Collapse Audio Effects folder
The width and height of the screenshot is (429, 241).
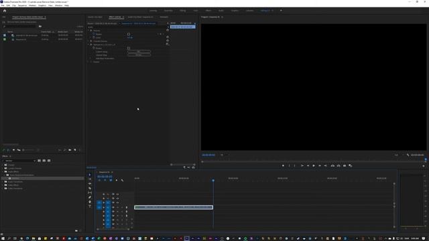point(3,171)
